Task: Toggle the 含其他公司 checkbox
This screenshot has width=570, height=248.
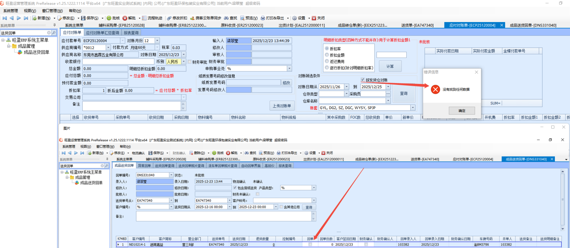Action: (x=281, y=207)
